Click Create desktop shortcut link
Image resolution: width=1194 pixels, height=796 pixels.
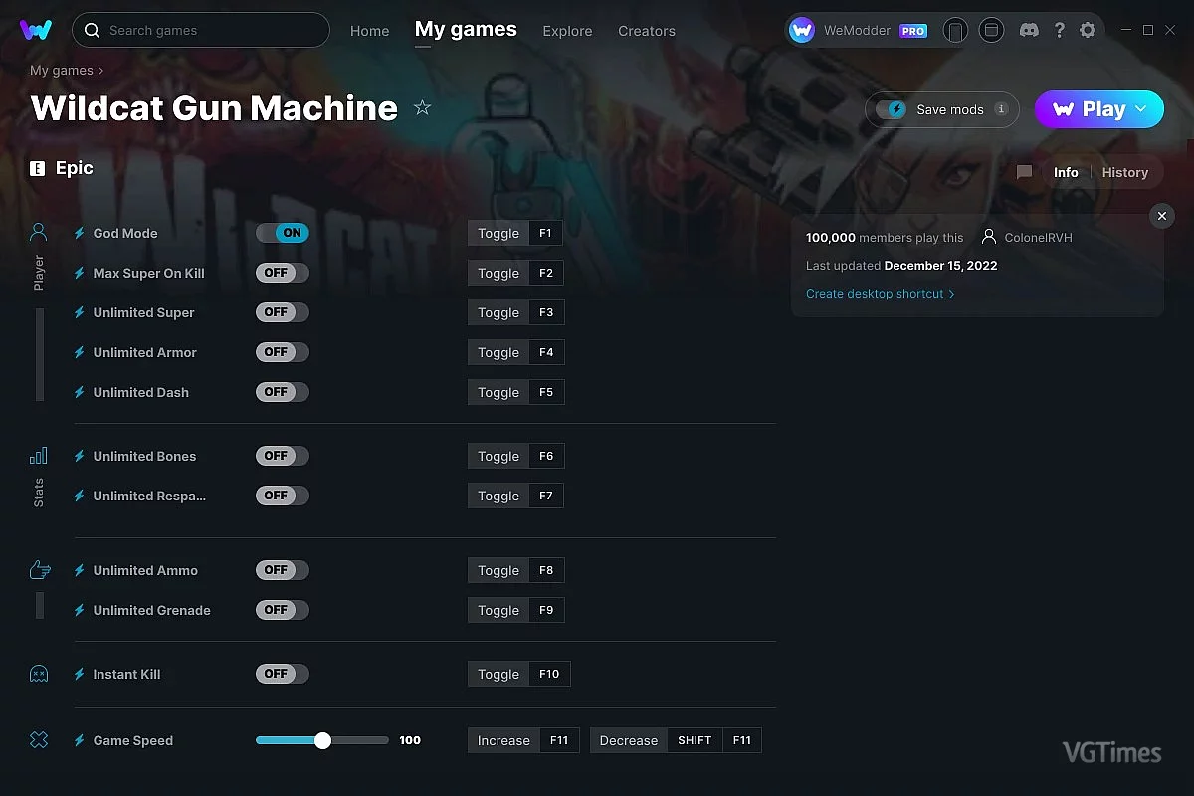[881, 294]
